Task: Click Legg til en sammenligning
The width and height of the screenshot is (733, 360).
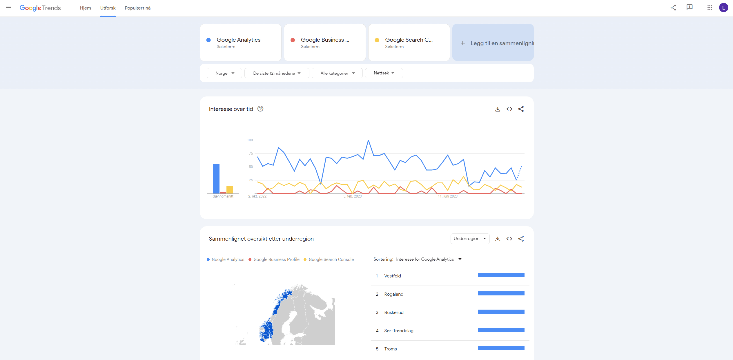Action: (493, 43)
